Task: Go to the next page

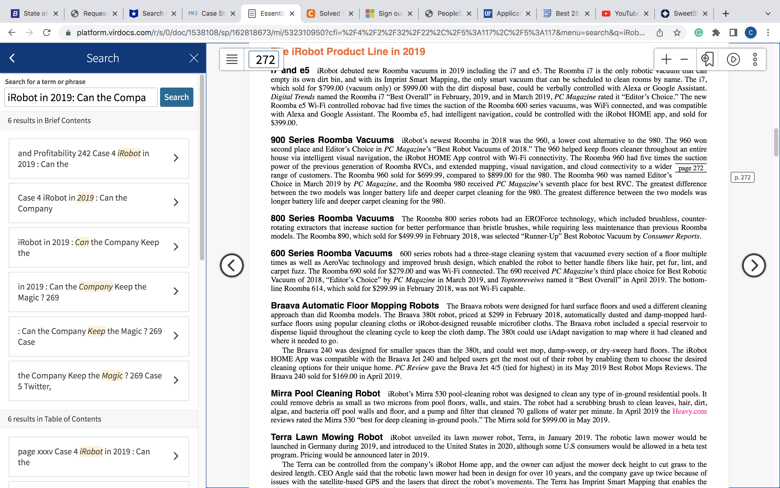Action: (x=753, y=265)
